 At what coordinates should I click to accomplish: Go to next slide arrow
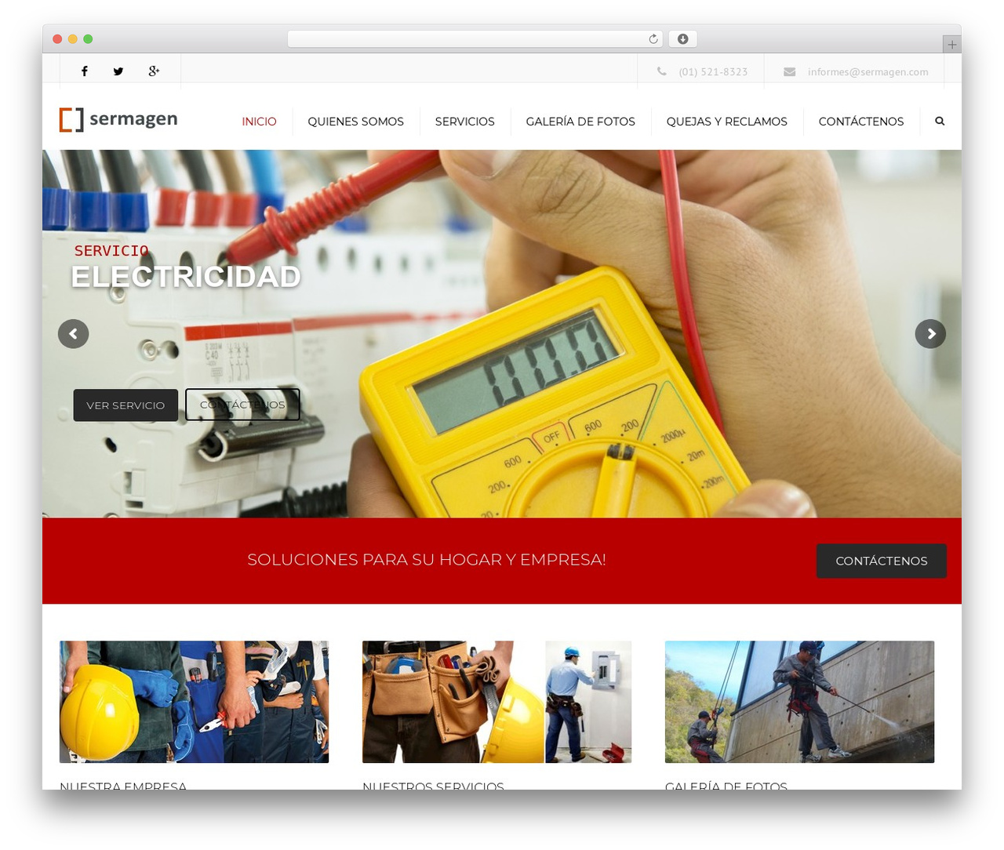click(930, 334)
